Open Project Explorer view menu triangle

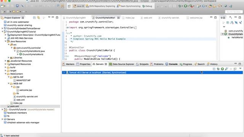(x=49, y=17)
